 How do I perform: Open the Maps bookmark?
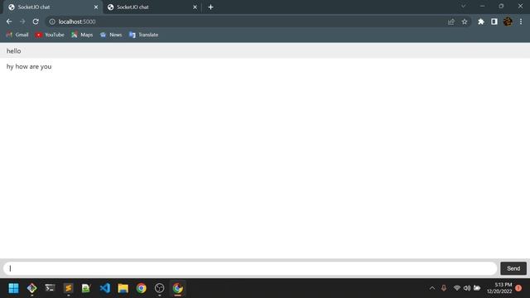pyautogui.click(x=82, y=35)
